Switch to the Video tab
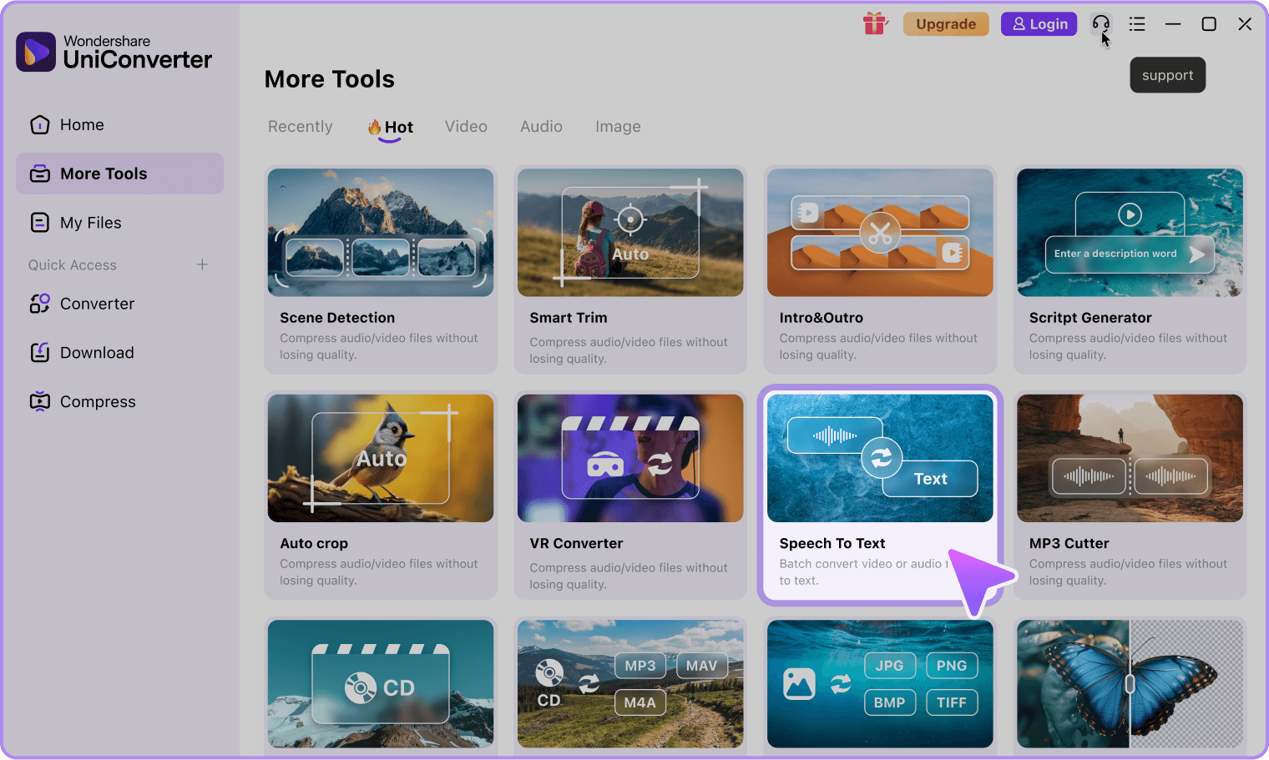The height and width of the screenshot is (760, 1269). point(466,127)
